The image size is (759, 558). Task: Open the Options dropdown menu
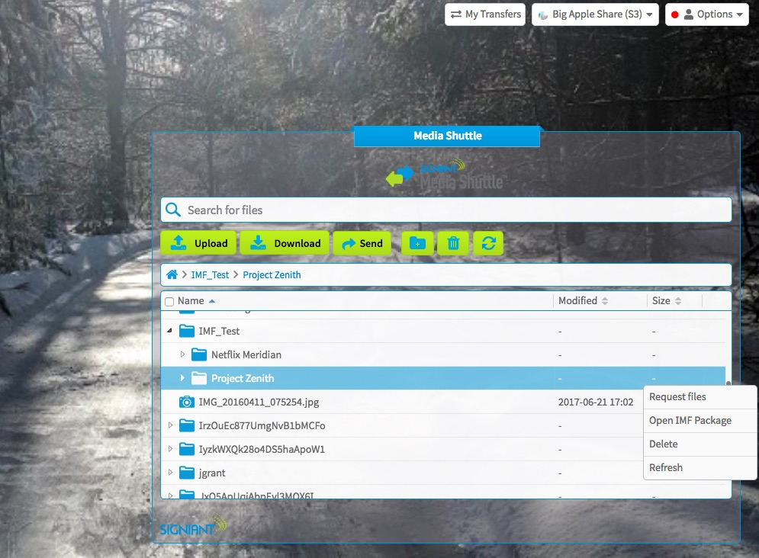point(706,14)
